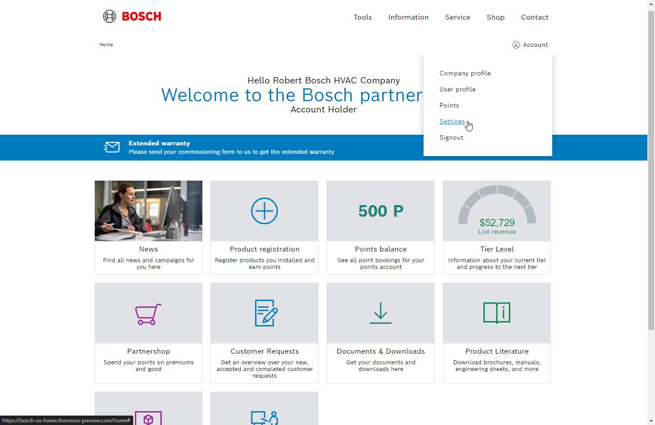Open the Service menu
This screenshot has width=655, height=425.
[x=458, y=17]
